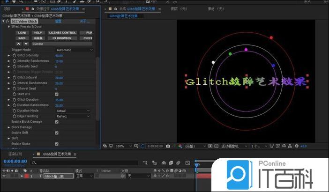Click the LICENSE CONTROL button

[x=62, y=32]
